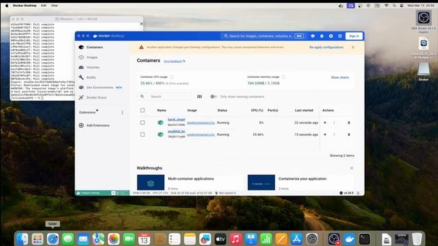The width and height of the screenshot is (438, 246).
Task: Click the lucid container name link
Action: [177, 120]
